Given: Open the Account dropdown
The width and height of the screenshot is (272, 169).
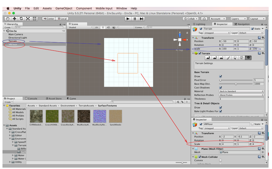Looking at the screenshot, I should [x=218, y=19].
